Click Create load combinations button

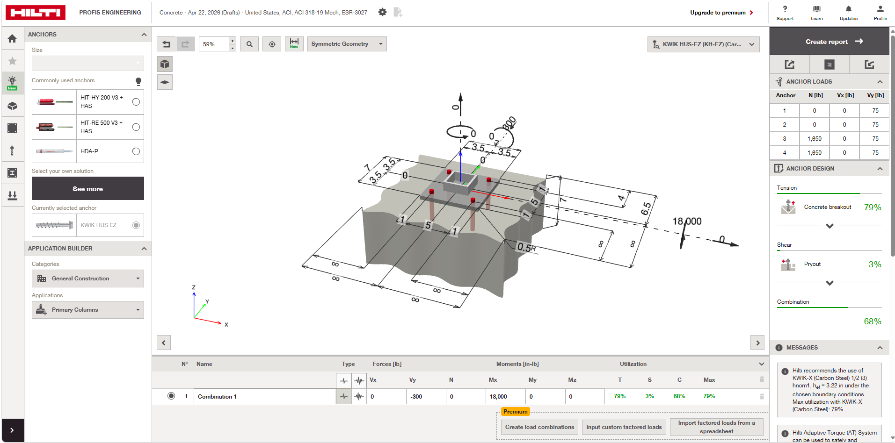click(x=539, y=427)
